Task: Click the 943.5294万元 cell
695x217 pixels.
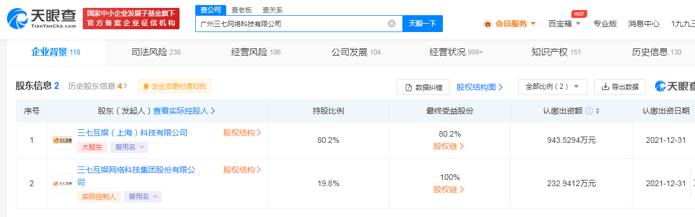Action: [x=571, y=140]
